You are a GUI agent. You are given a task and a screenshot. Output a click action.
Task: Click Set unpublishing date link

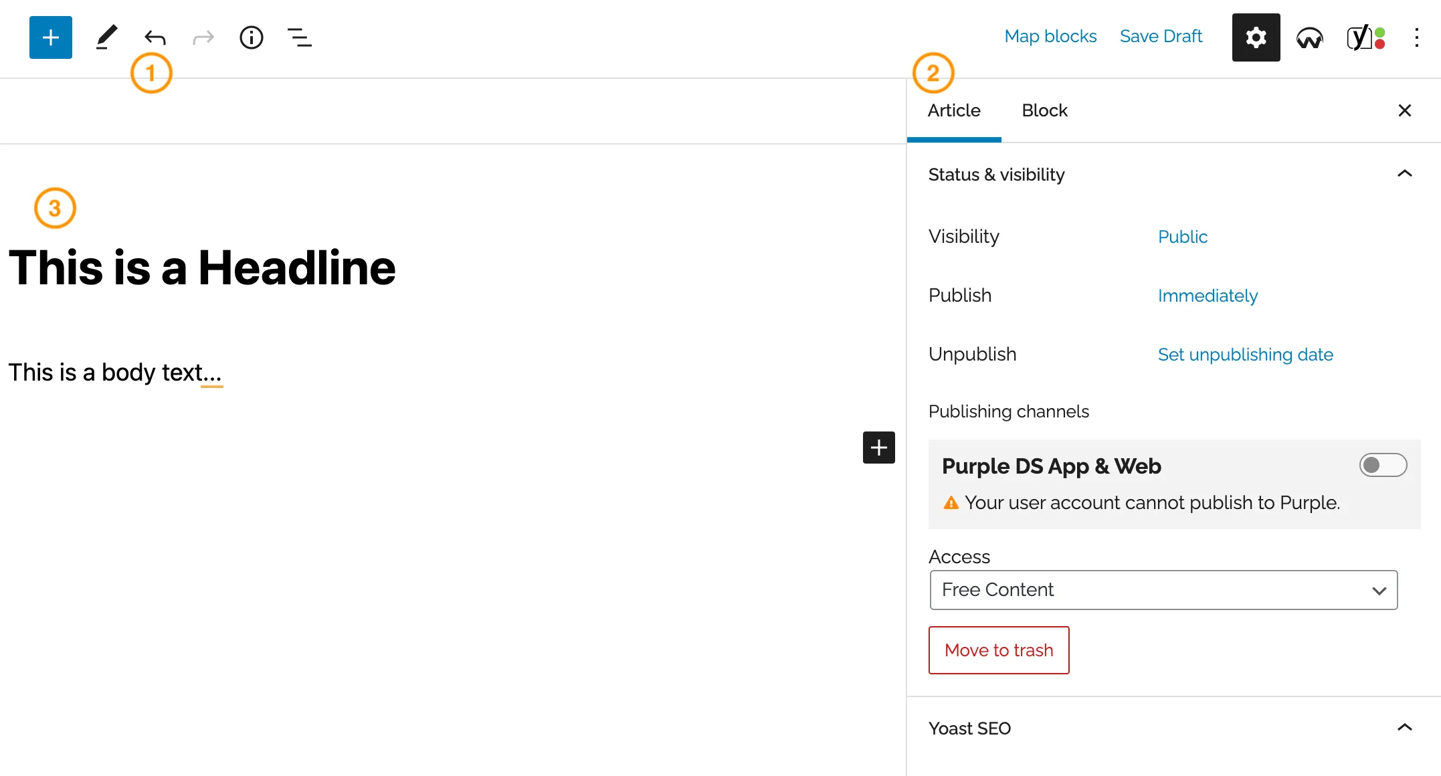pos(1245,355)
